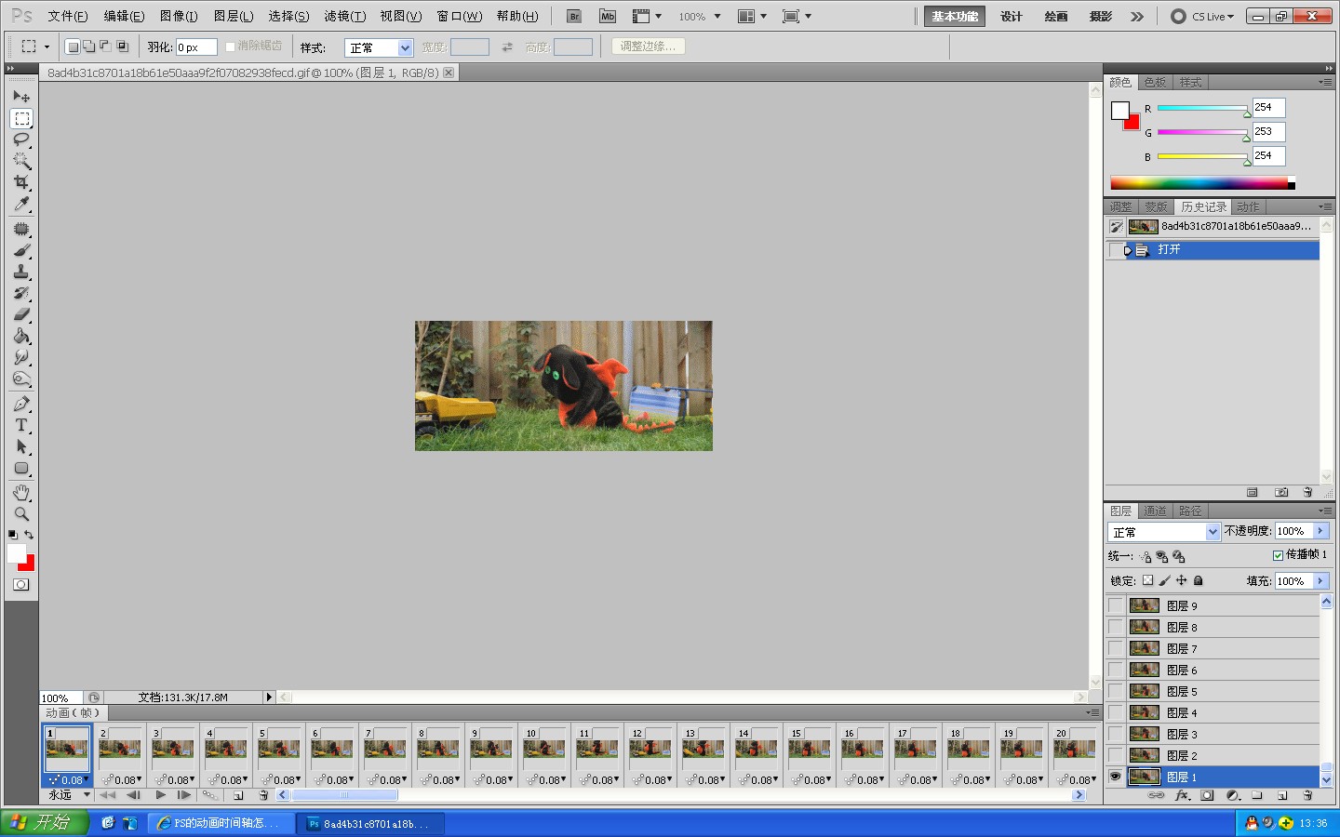Image resolution: width=1340 pixels, height=837 pixels.
Task: Show layer 图层 9 visibility box
Action: tap(1115, 605)
